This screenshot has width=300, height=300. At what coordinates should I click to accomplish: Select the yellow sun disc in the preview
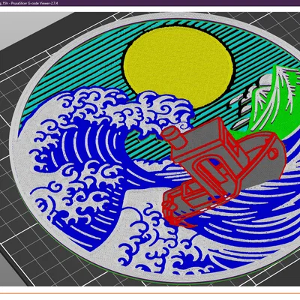(178, 67)
